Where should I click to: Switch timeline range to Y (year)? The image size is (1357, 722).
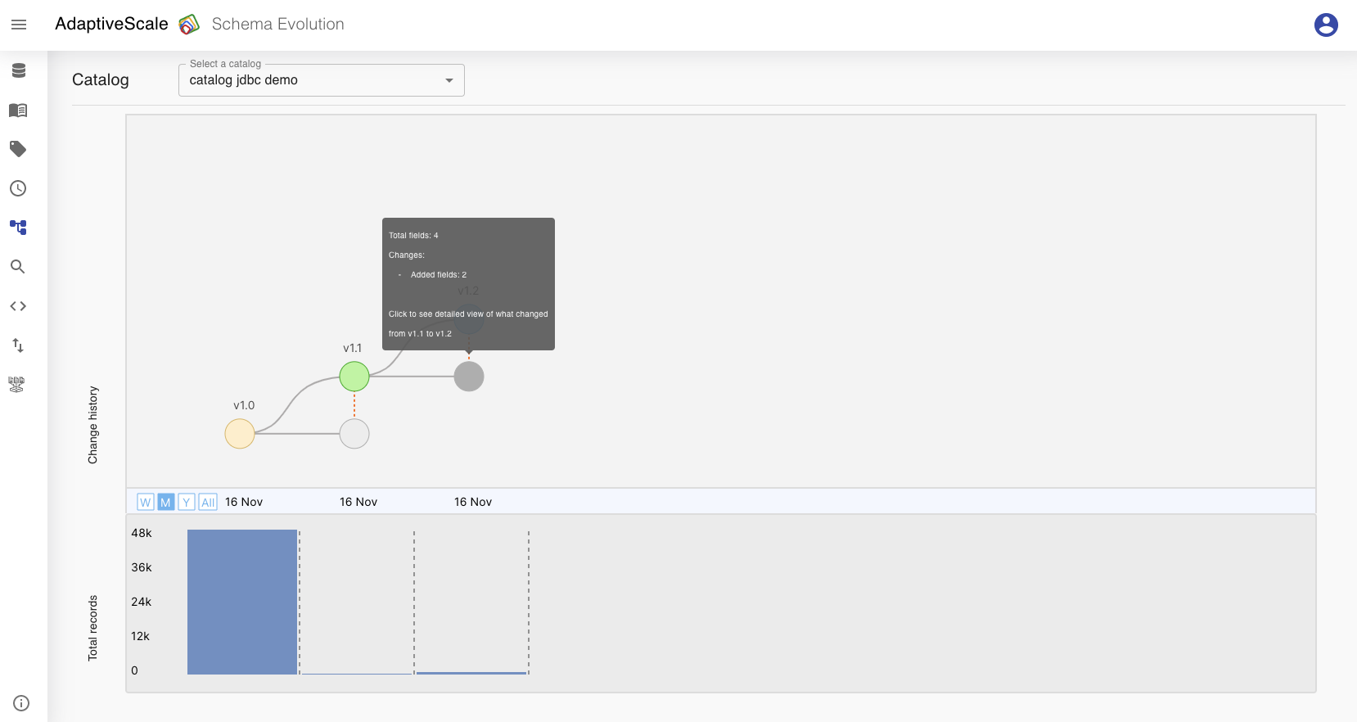coord(187,502)
